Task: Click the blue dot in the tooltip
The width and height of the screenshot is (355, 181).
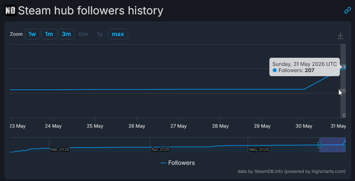Action: tap(275, 70)
